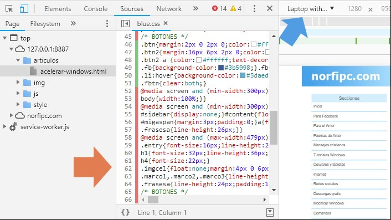Expand the style folder
The height and width of the screenshot is (220, 391).
(18, 104)
